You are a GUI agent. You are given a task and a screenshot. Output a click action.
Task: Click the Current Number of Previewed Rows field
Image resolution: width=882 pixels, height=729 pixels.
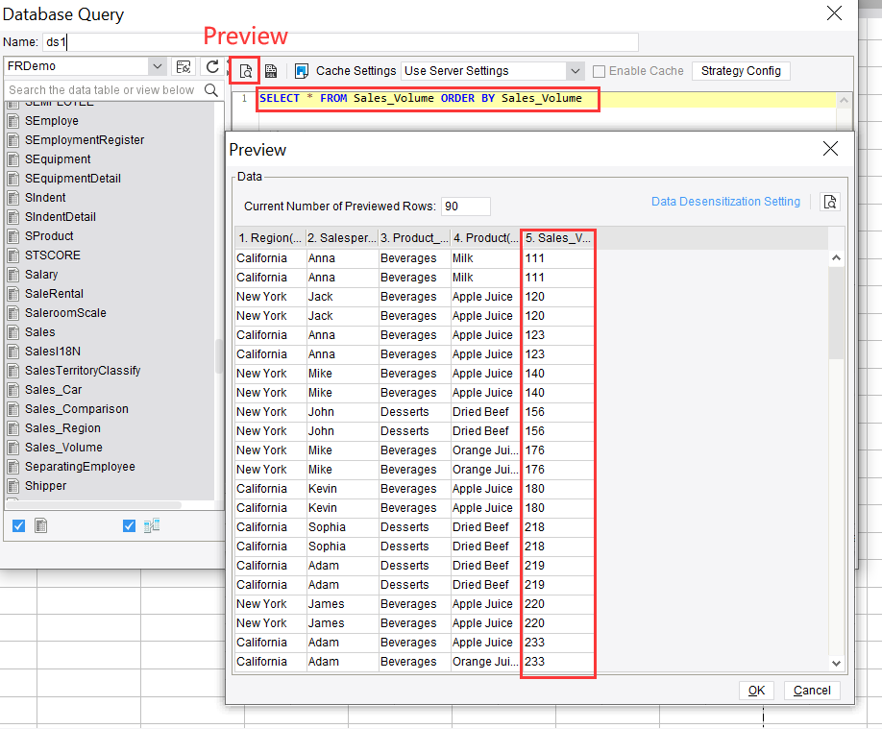[x=465, y=206]
